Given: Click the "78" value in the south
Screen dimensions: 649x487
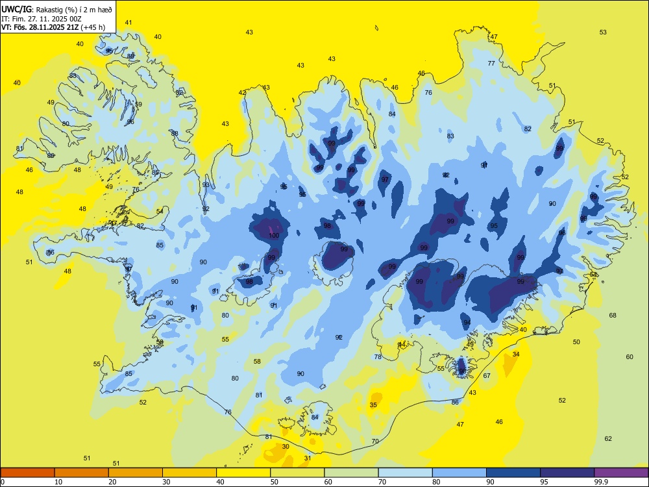Looking at the screenshot, I should 378,356.
